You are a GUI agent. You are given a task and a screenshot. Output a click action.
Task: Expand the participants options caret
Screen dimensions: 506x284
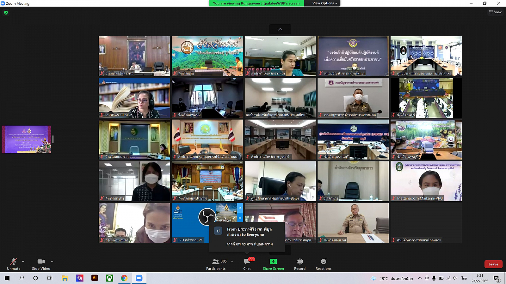click(x=232, y=262)
